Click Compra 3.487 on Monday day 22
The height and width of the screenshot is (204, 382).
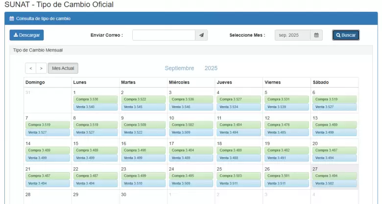95,176
